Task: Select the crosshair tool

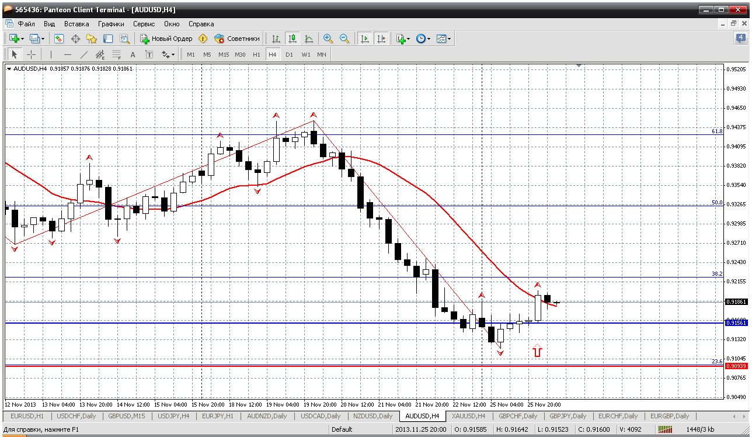Action: coord(31,54)
